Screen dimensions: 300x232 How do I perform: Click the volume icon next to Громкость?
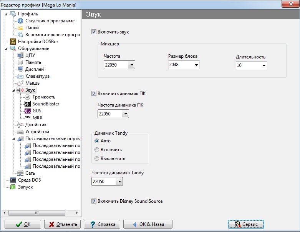pyautogui.click(x=28, y=97)
